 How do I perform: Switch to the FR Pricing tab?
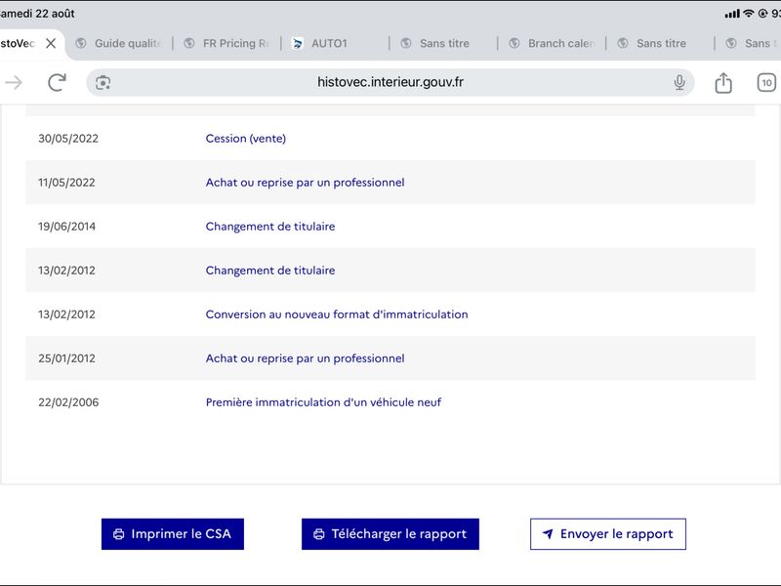[x=227, y=43]
